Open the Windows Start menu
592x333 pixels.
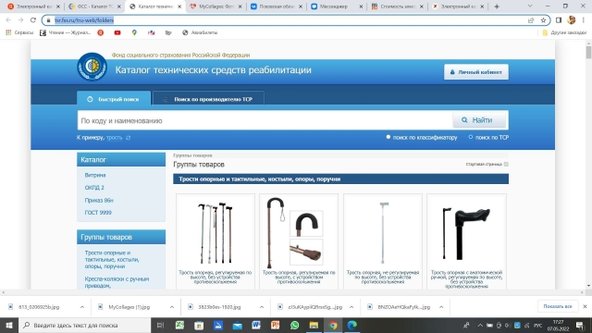[9, 325]
